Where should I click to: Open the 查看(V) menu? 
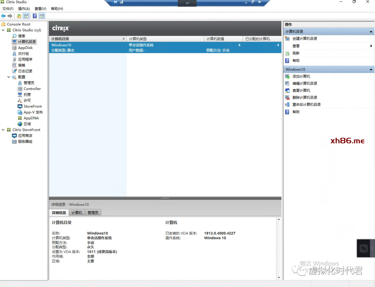point(40,9)
